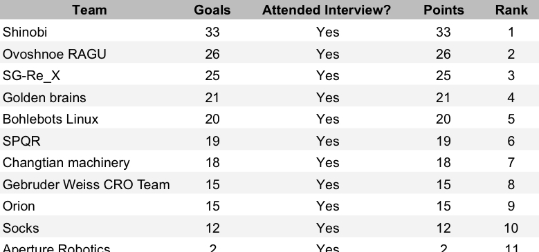
Task: Select the SG-Re_X team name
Action: pyautogui.click(x=31, y=75)
